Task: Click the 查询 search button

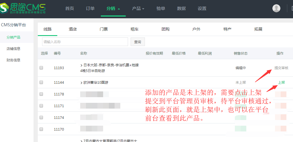Action: [137, 42]
